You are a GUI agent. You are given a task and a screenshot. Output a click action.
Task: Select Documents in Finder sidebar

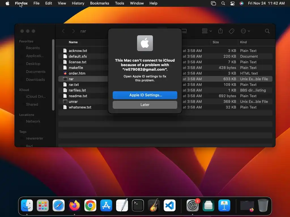tap(35, 71)
